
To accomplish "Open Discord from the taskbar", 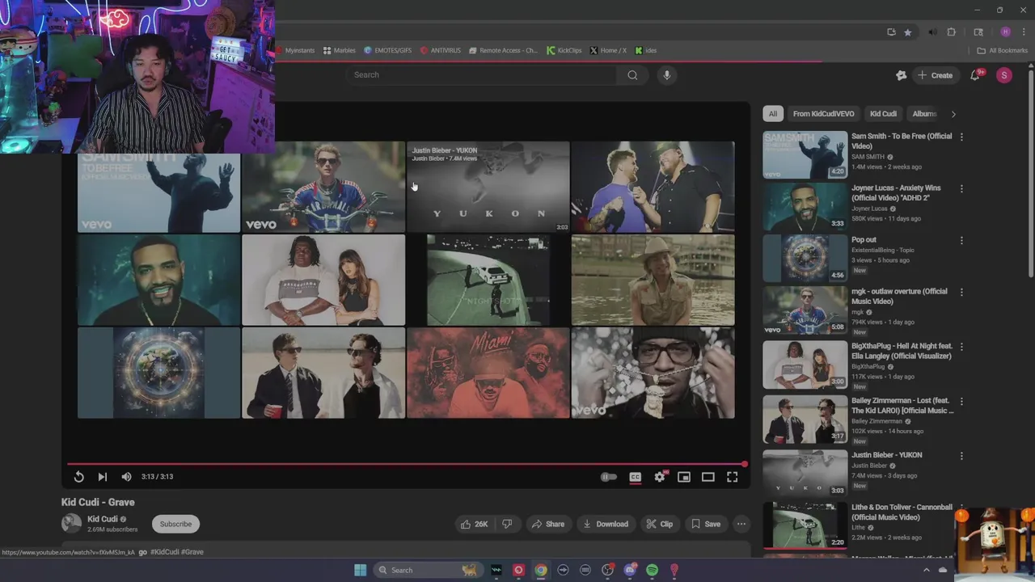I will (x=630, y=570).
